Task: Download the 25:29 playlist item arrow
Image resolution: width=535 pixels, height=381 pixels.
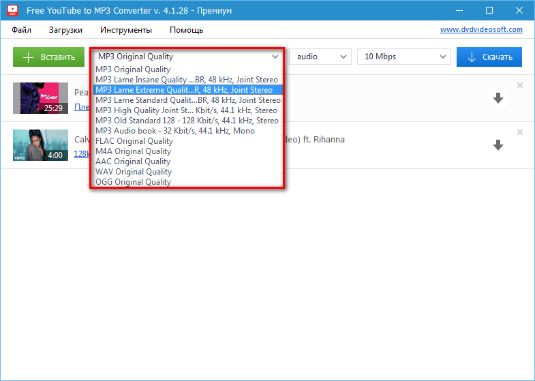Action: [x=498, y=98]
